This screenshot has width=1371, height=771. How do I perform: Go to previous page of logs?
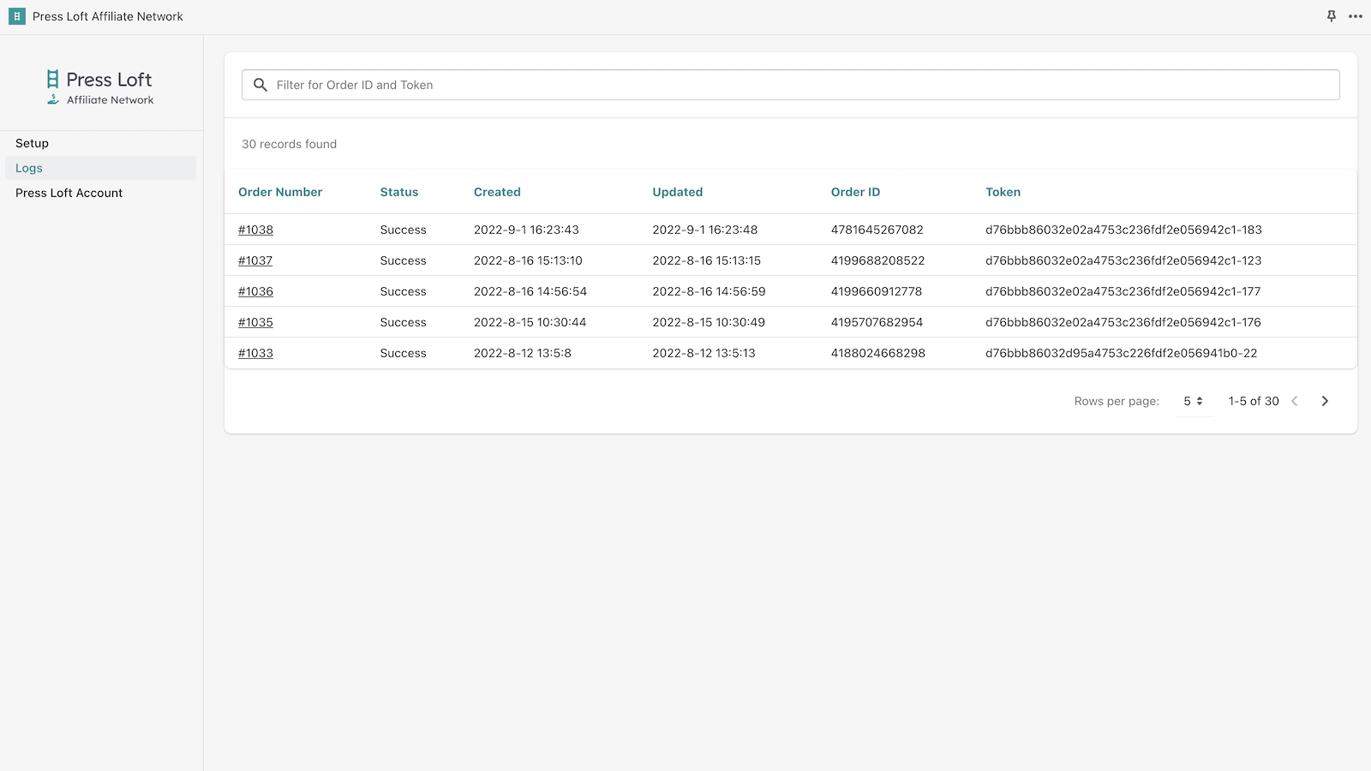coord(1295,401)
